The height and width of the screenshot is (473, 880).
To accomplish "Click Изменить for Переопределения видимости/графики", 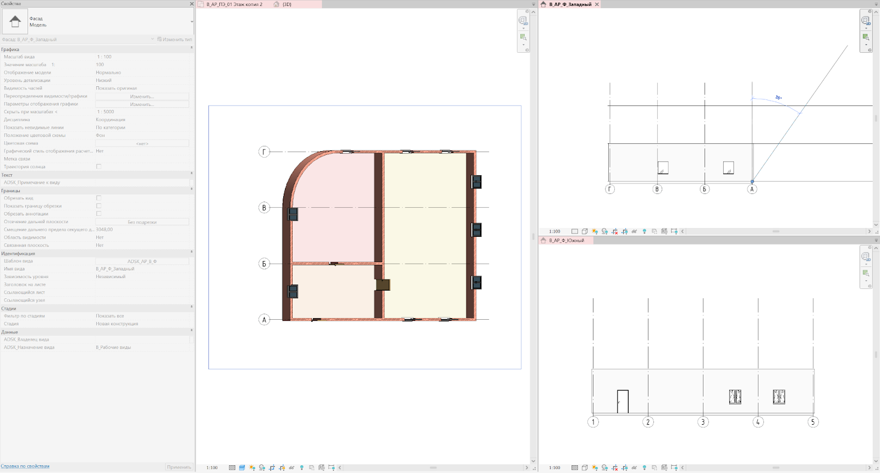I will tap(142, 96).
